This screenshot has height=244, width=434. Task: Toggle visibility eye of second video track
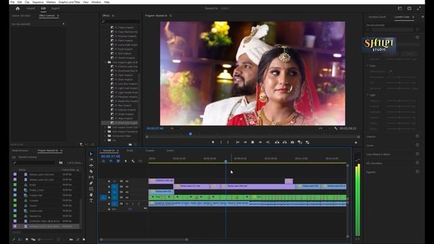point(127,187)
